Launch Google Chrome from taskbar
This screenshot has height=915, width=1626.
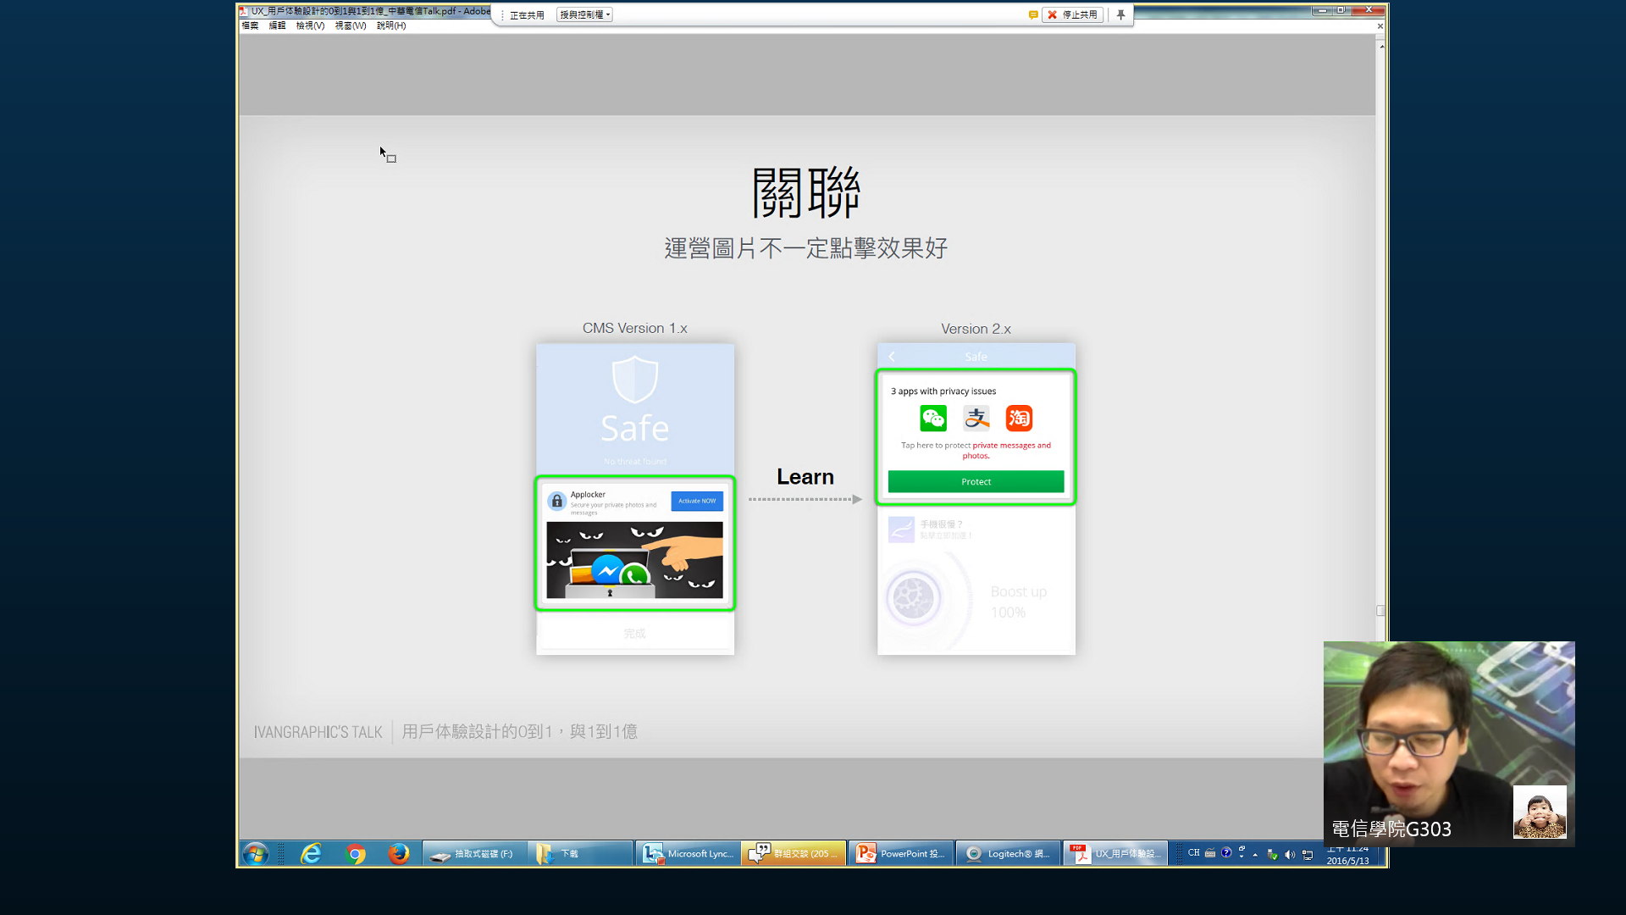356,853
